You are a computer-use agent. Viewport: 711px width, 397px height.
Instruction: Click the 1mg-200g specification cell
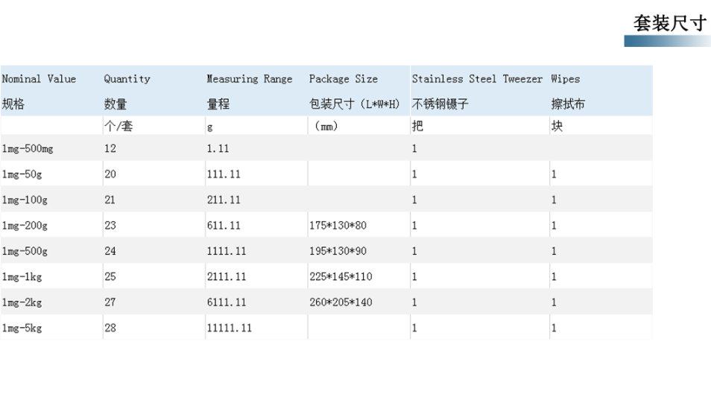coord(25,226)
